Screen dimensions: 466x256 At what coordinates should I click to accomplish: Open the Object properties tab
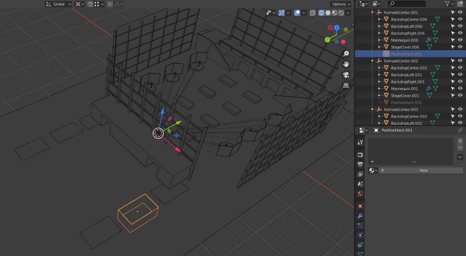[360, 206]
